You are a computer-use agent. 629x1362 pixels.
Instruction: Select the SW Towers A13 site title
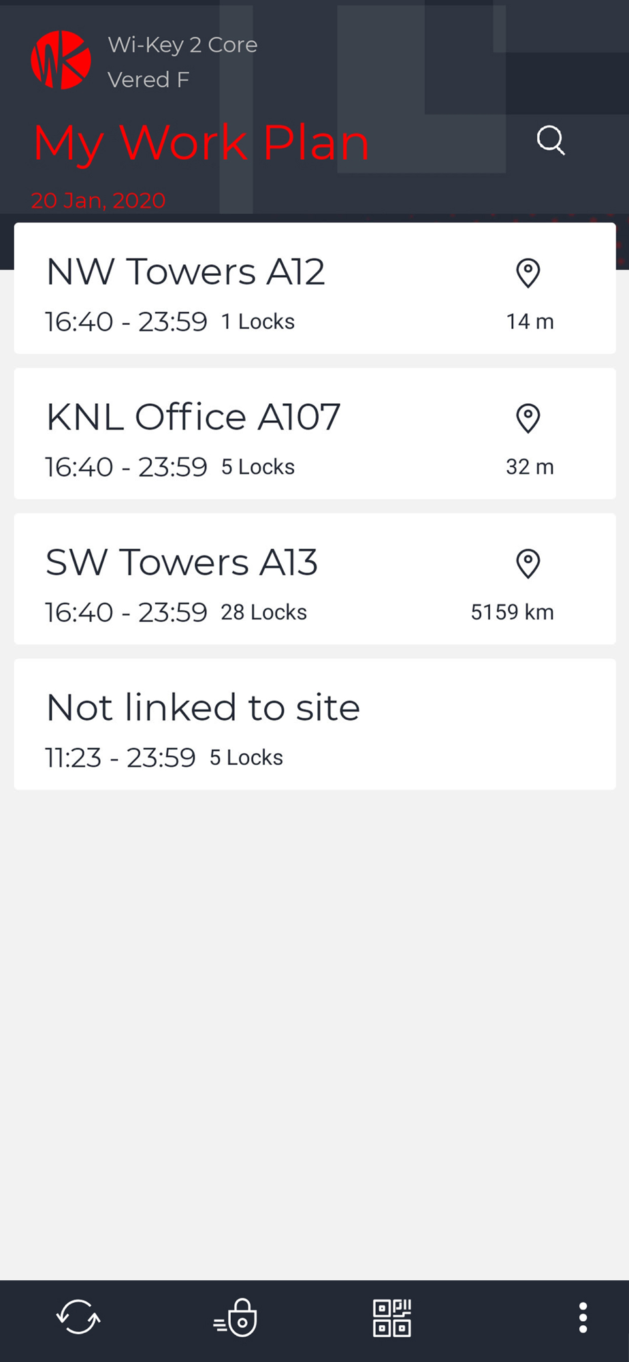tap(182, 563)
